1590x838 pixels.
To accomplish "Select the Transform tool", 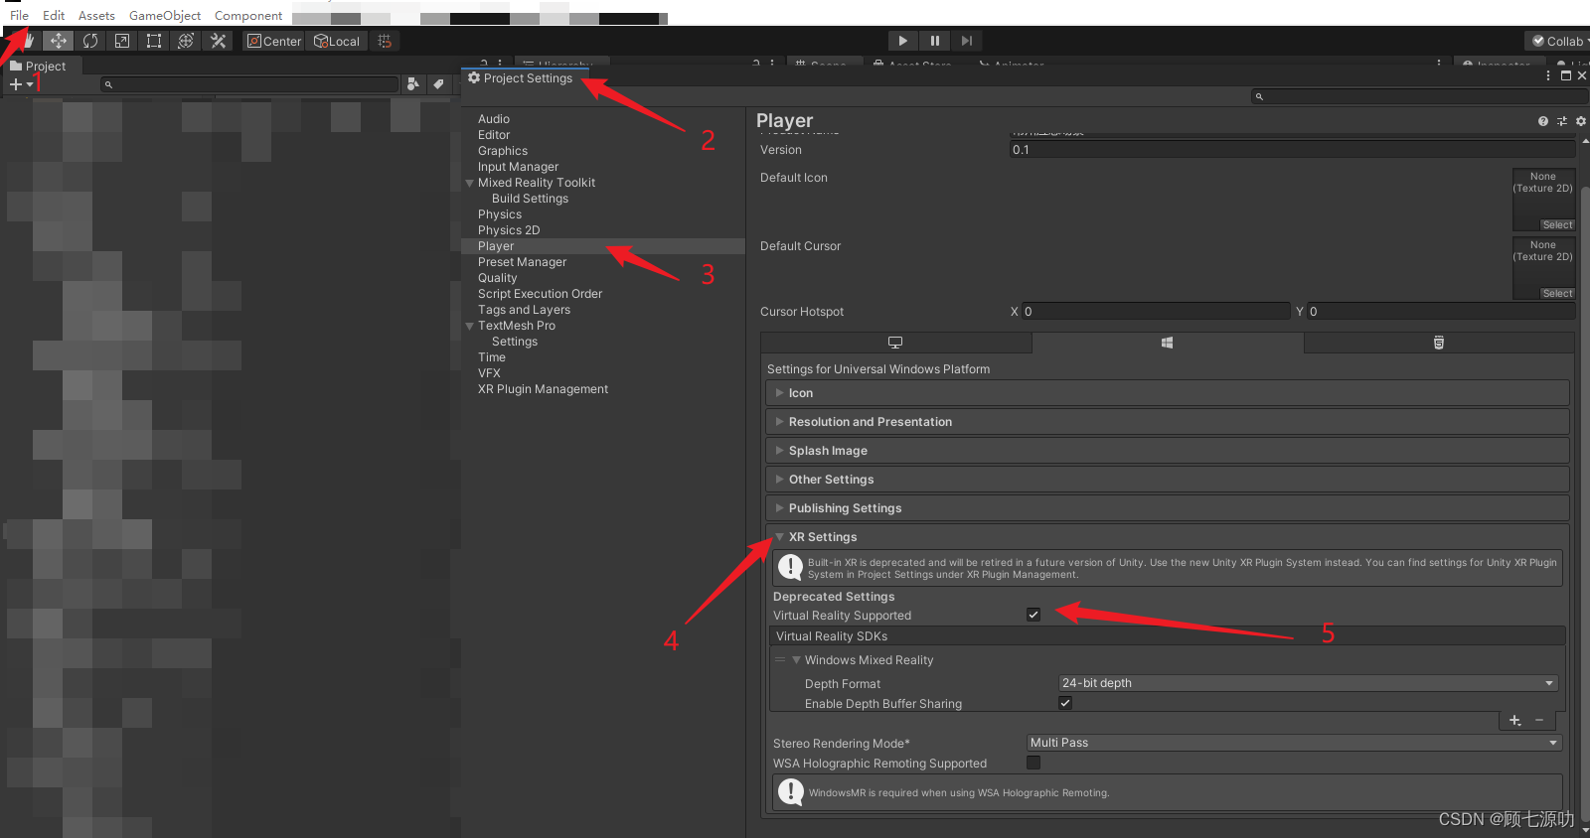I will (186, 41).
